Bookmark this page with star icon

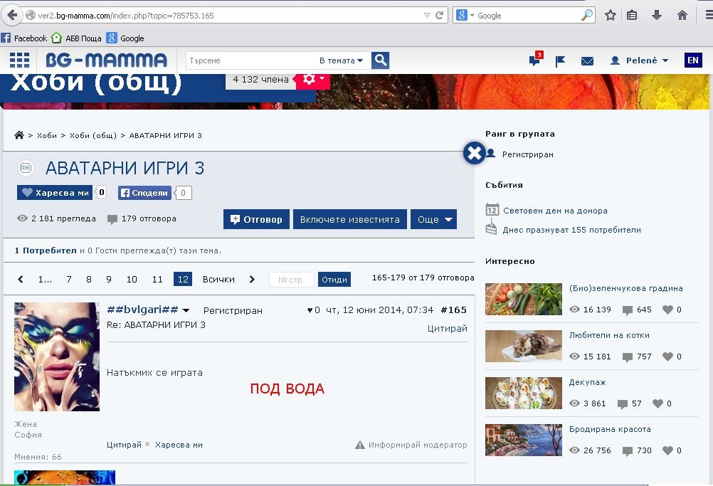(x=610, y=15)
